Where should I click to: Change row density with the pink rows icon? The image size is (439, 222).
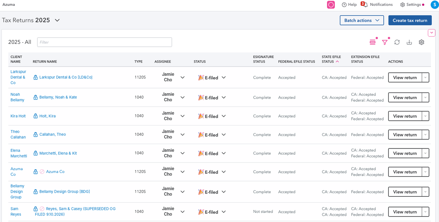pyautogui.click(x=372, y=42)
